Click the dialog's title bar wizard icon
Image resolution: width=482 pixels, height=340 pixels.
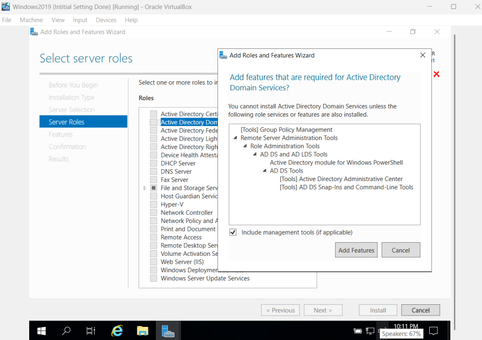223,55
